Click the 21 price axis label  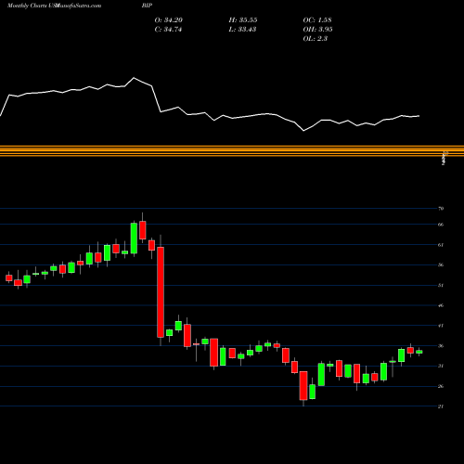441,406
